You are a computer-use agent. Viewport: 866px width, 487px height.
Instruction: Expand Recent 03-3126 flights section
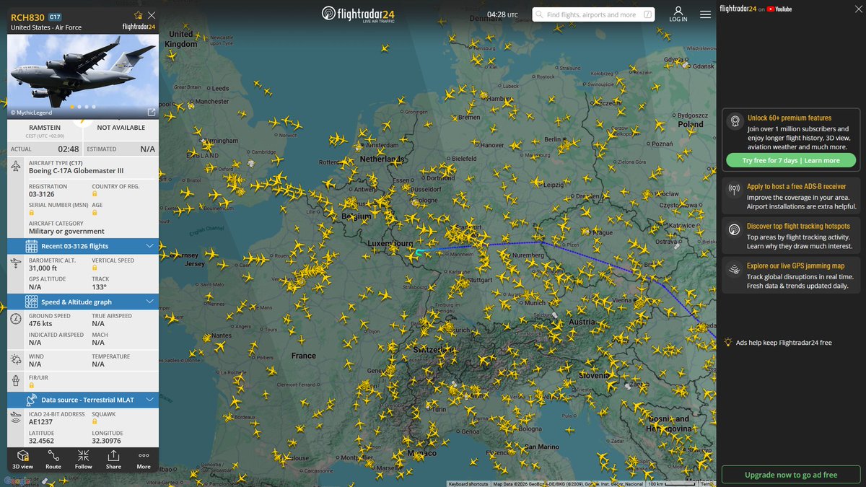coord(83,246)
